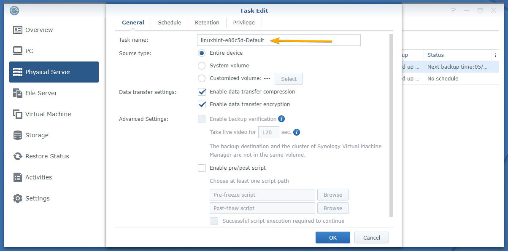Viewport: 508px width, 251px height.
Task: Select System volume source type
Action: click(x=202, y=66)
